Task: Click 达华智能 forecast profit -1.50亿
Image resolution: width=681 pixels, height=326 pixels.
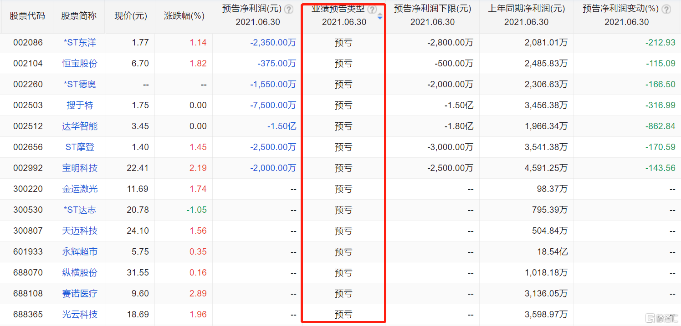Action: click(282, 126)
